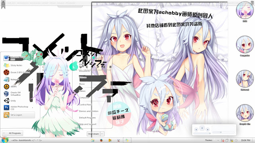Image resolution: width=255 pixels, height=143 pixels.
Task: Open Computer in the Start menu
Action: click(x=84, y=98)
